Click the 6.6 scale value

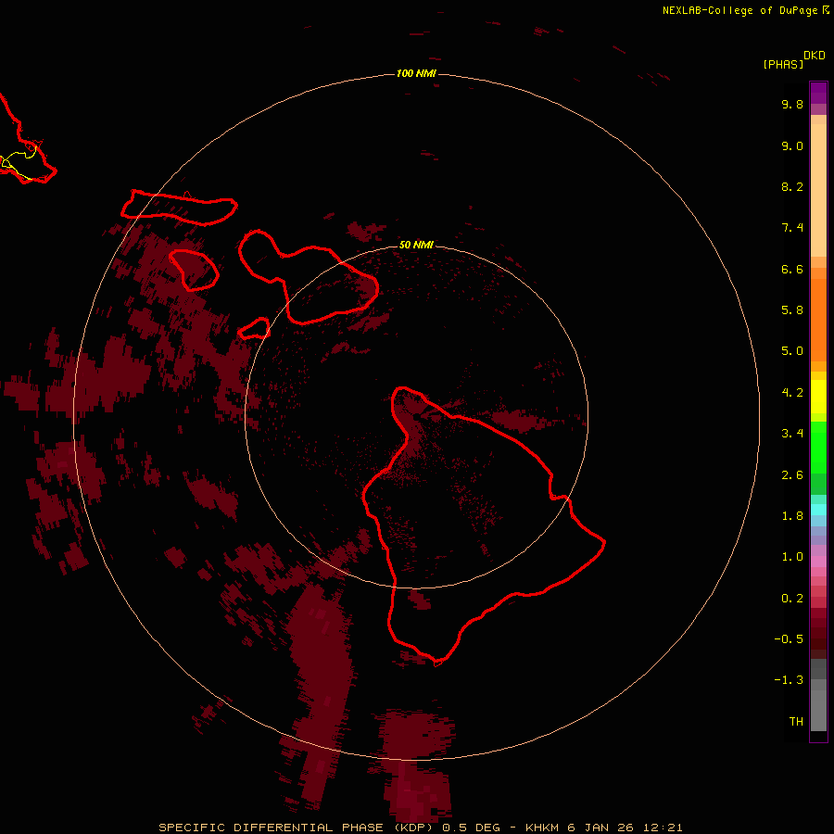792,269
